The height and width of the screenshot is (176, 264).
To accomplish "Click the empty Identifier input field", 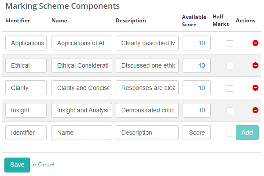I will click(x=26, y=133).
